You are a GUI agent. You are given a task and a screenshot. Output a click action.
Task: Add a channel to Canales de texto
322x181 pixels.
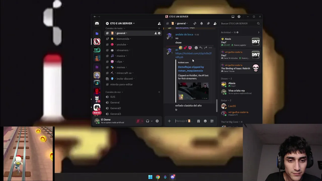(x=159, y=28)
